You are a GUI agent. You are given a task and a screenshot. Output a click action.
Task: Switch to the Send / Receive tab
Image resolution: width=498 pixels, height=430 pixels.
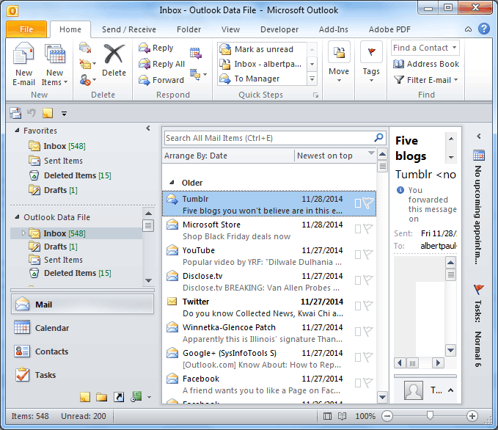129,29
